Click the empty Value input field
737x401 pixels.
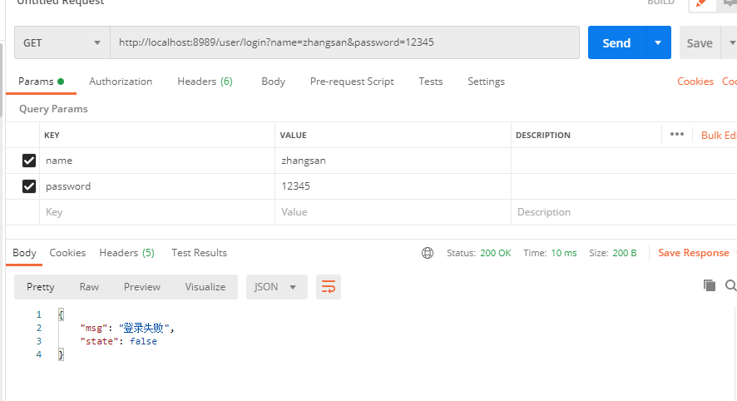[393, 212]
